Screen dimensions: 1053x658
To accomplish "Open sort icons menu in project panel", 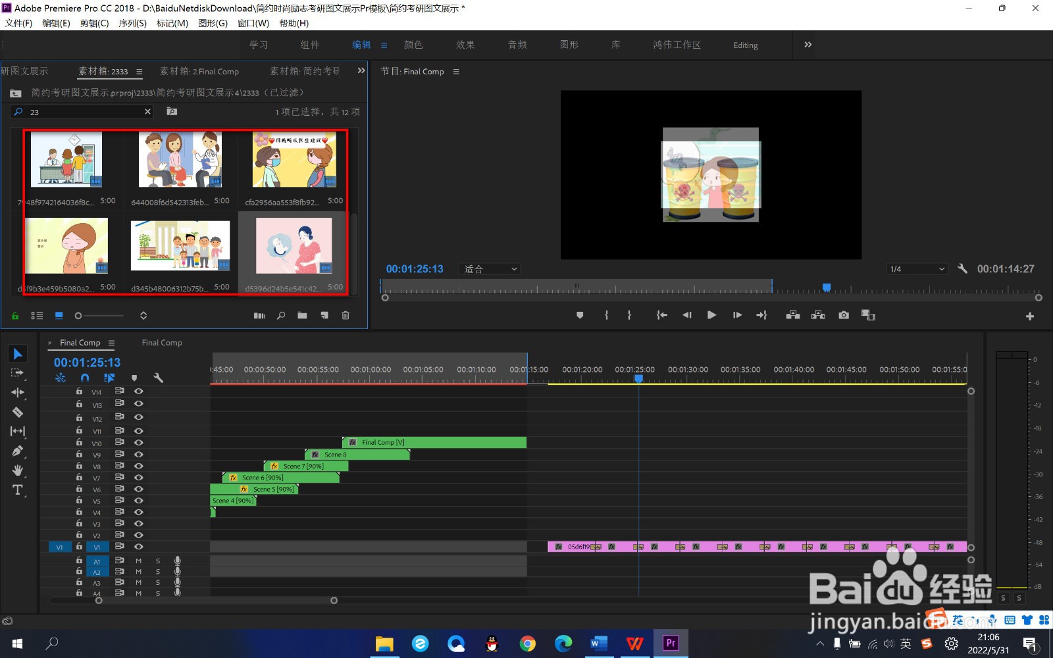I will tap(143, 316).
